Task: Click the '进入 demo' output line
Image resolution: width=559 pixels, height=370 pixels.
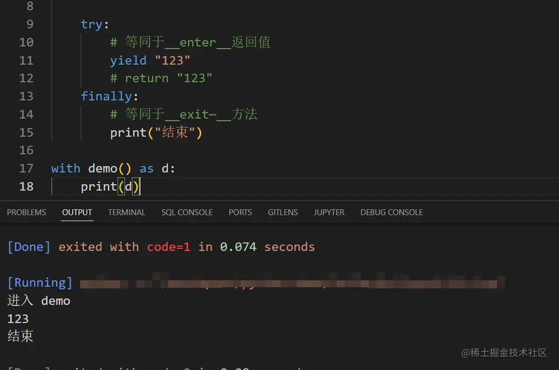Action: (39, 301)
